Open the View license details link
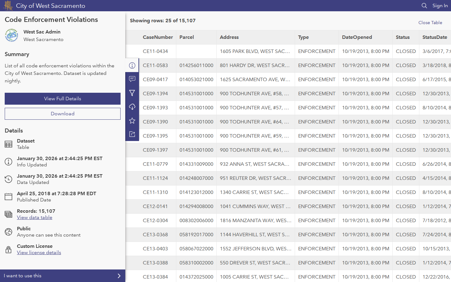451x282 pixels. [x=39, y=253]
